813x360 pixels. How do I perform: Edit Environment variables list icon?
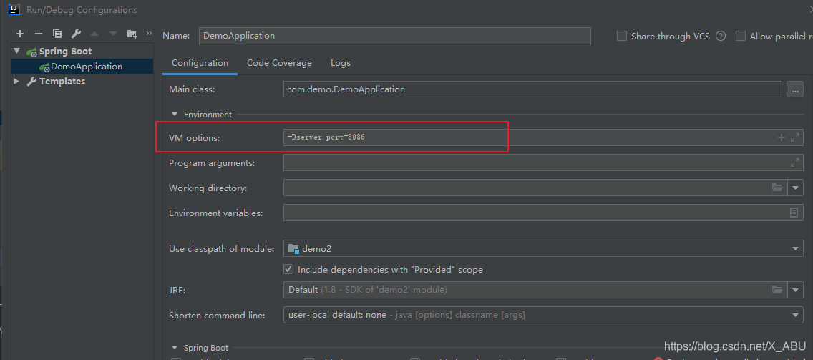[x=794, y=213]
